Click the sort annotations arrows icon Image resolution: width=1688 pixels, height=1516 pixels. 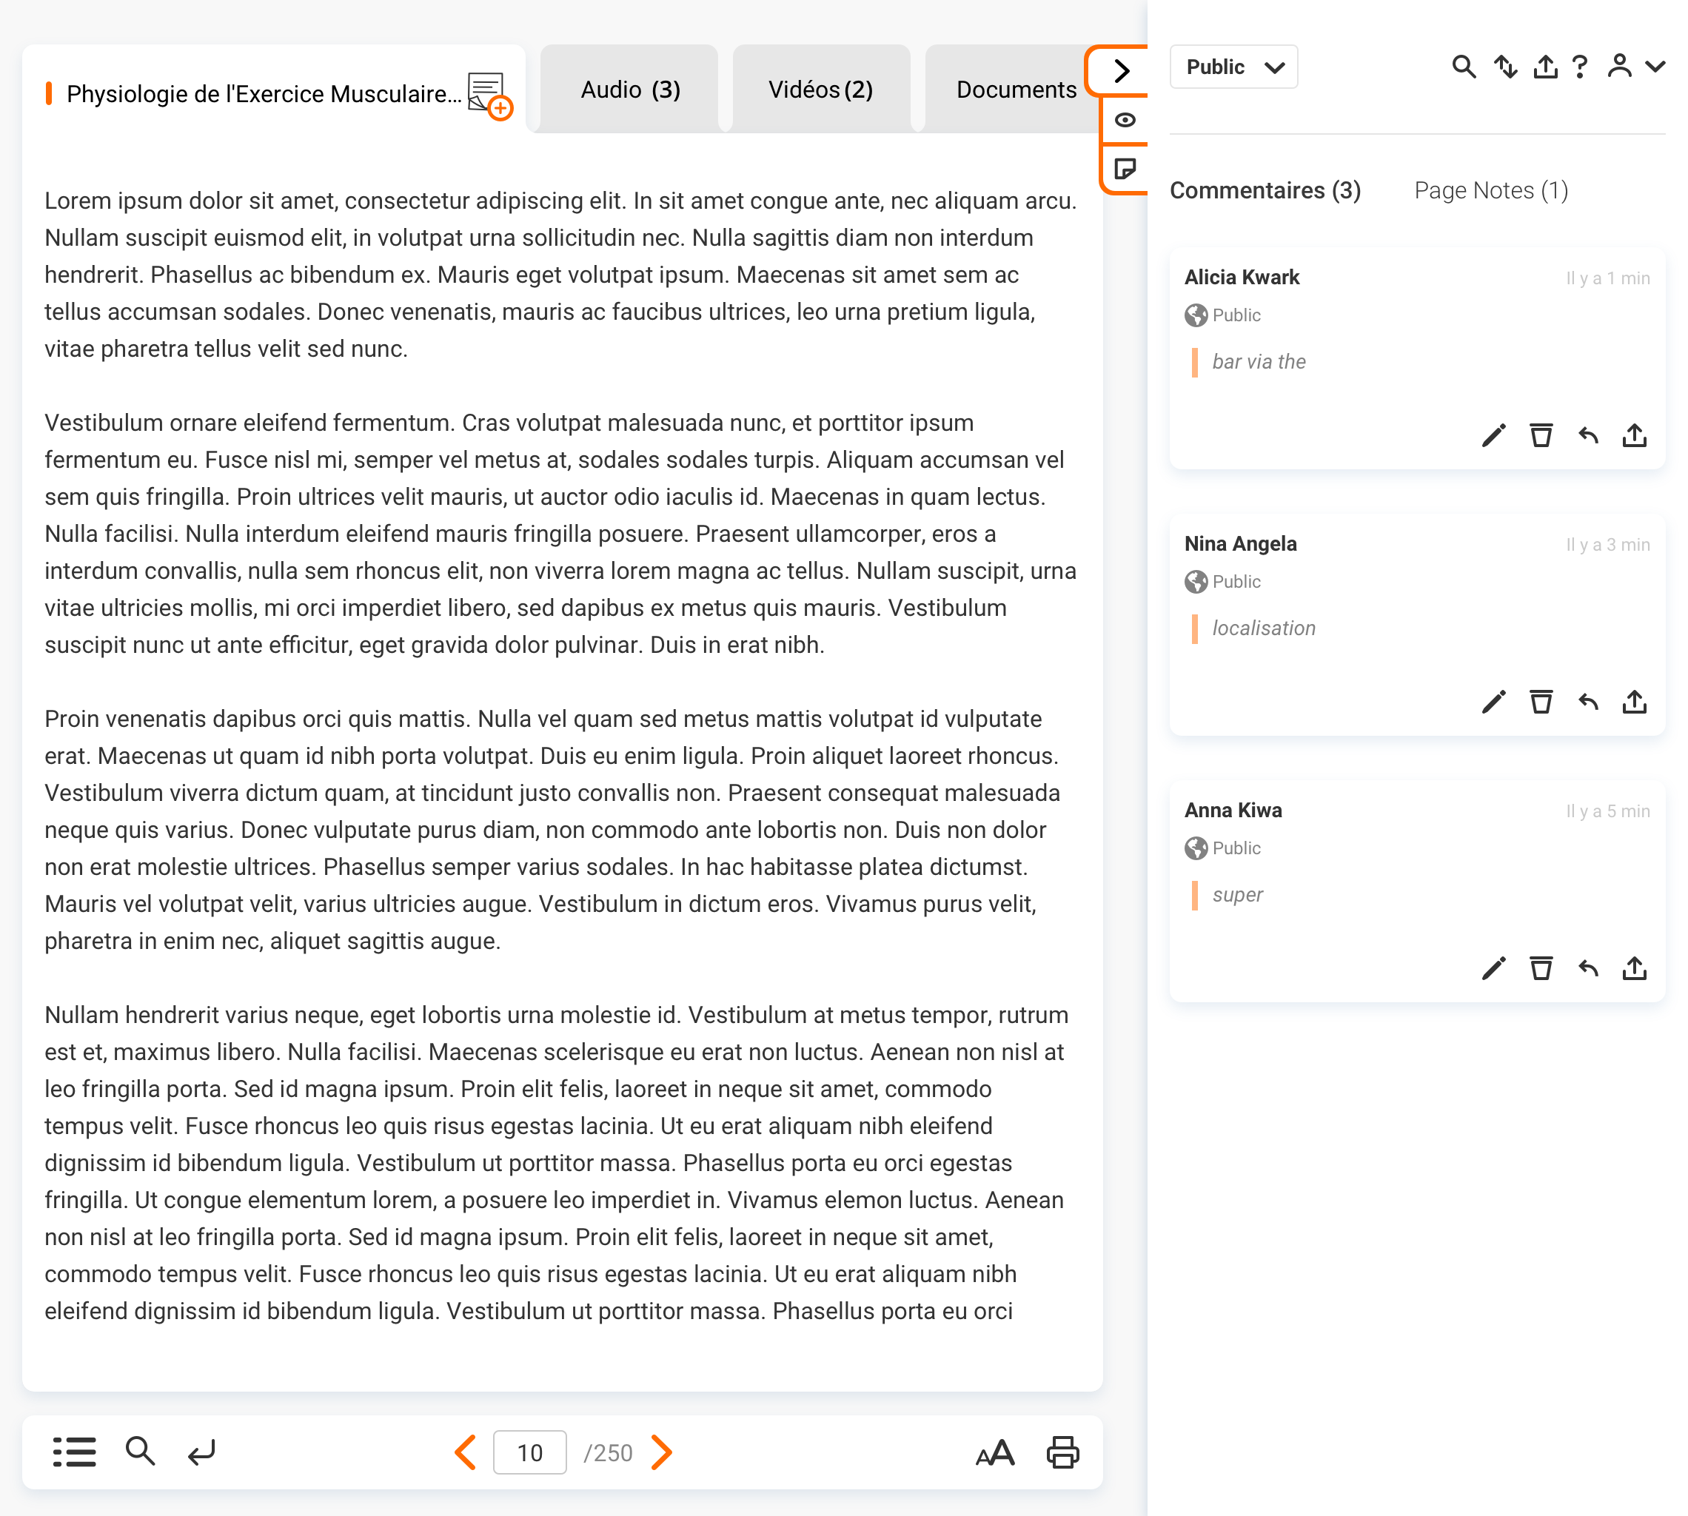pos(1504,67)
